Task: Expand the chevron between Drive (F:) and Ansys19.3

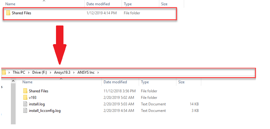Action: (x=50, y=72)
